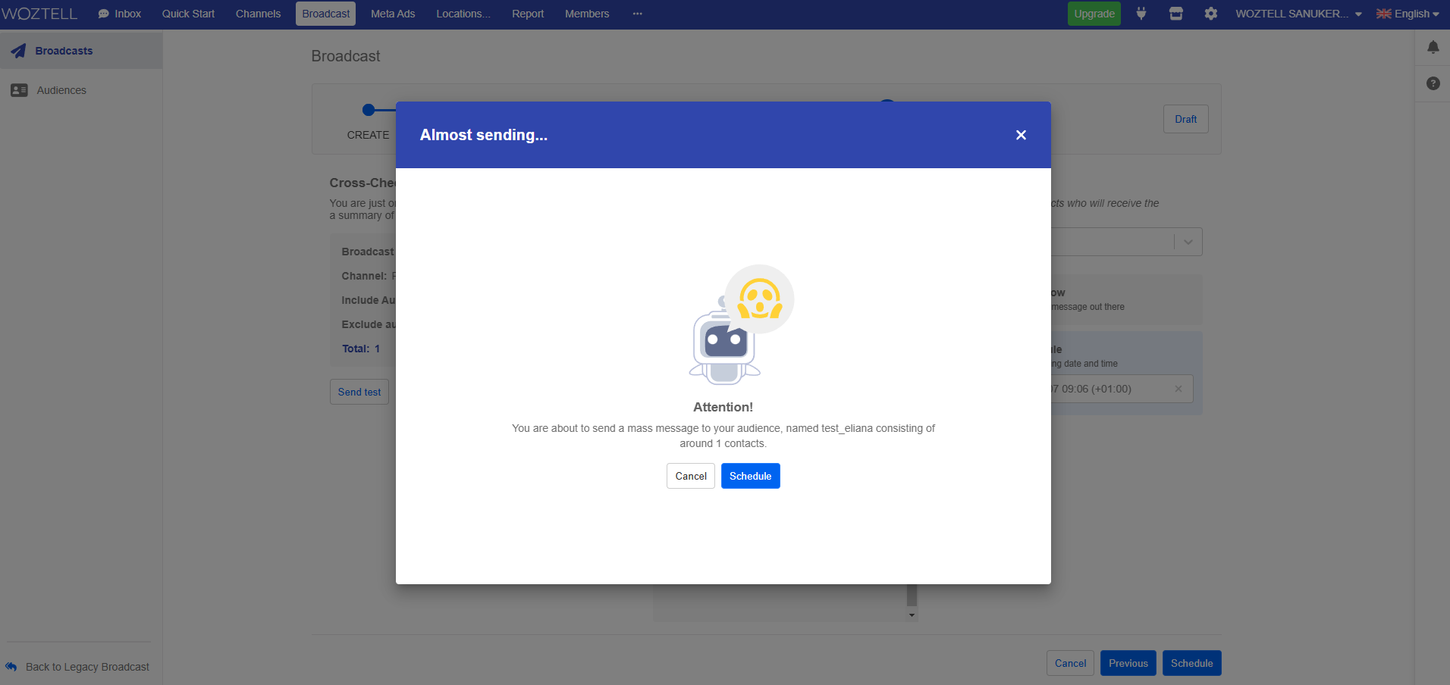Click the Audiences contact card icon

coord(19,90)
